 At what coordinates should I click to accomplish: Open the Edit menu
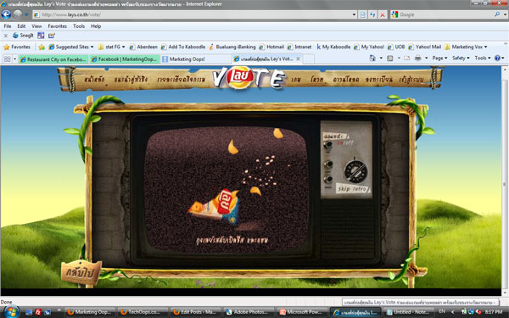point(21,26)
